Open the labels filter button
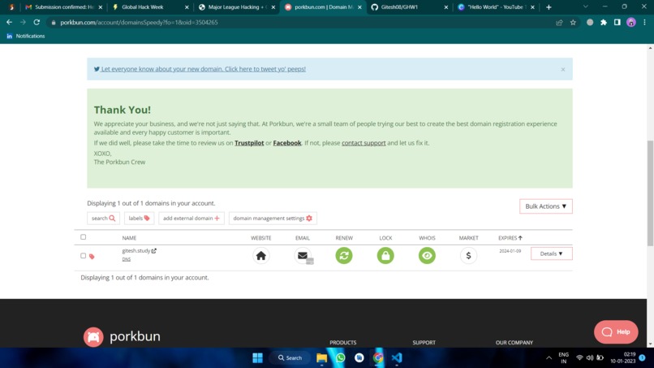Image resolution: width=654 pixels, height=368 pixels. [140, 218]
